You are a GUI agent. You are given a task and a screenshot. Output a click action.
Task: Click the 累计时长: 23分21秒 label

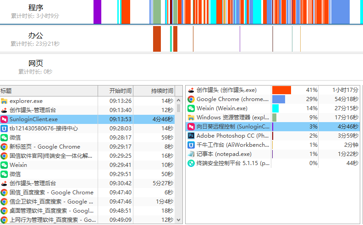coord(35,43)
